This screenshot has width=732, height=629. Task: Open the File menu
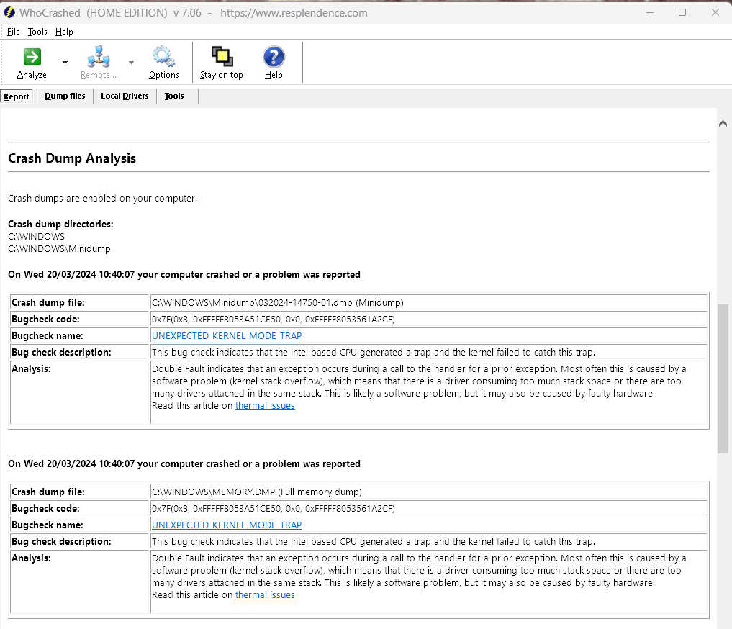pos(14,32)
